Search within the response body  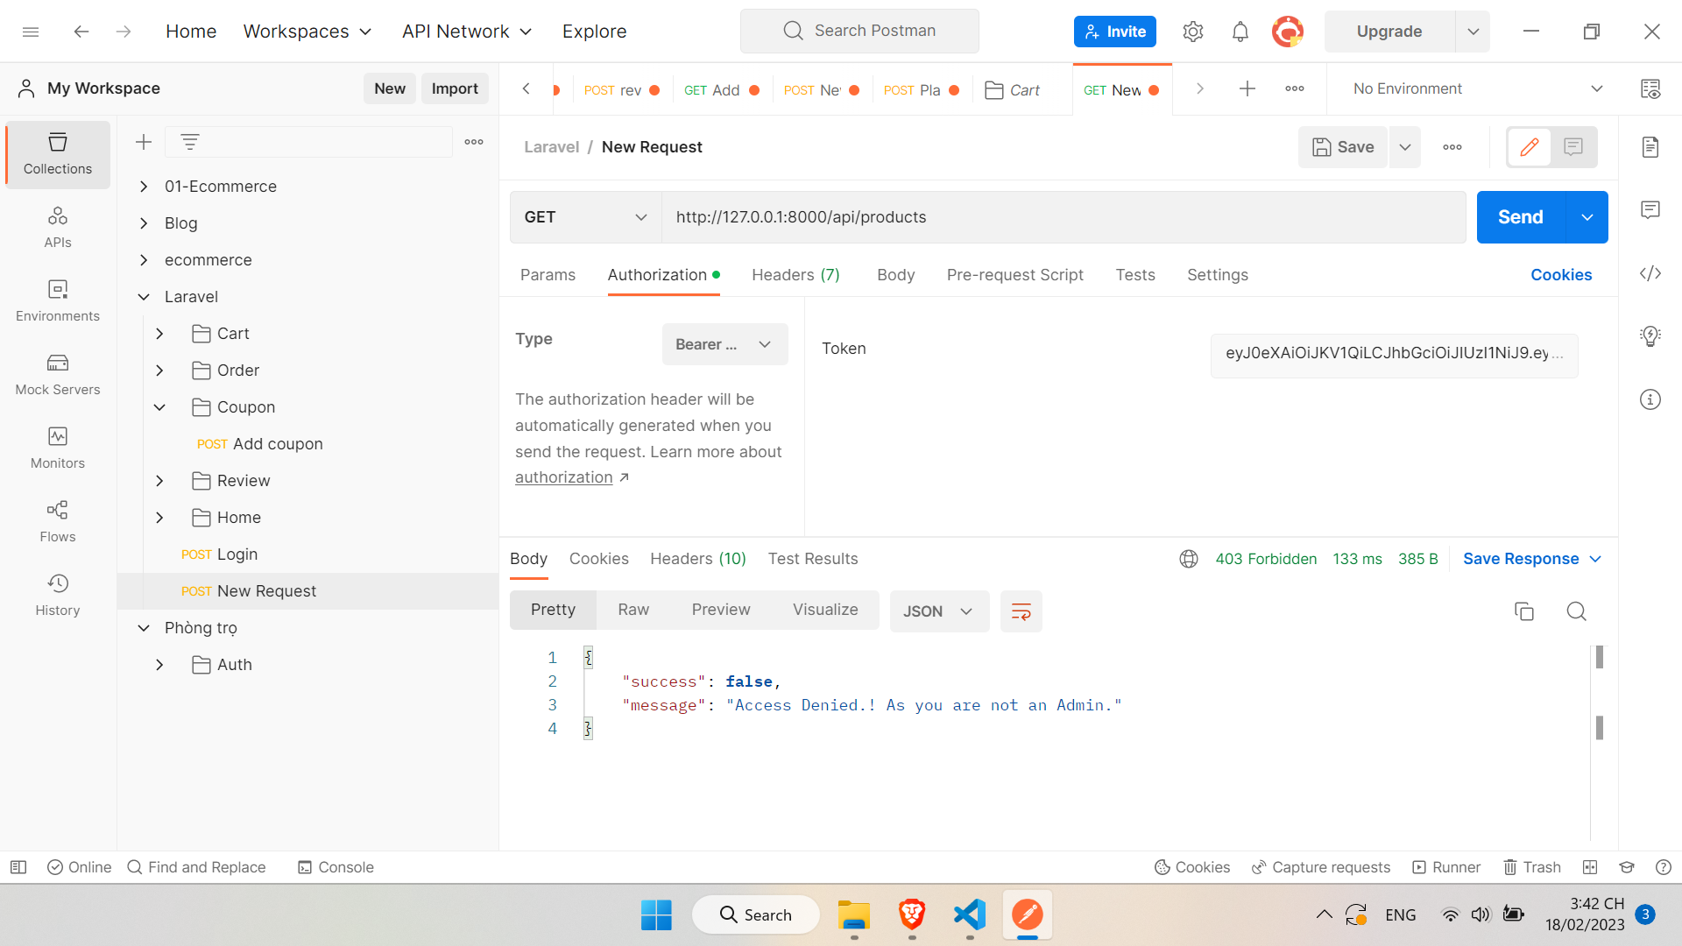tap(1577, 611)
